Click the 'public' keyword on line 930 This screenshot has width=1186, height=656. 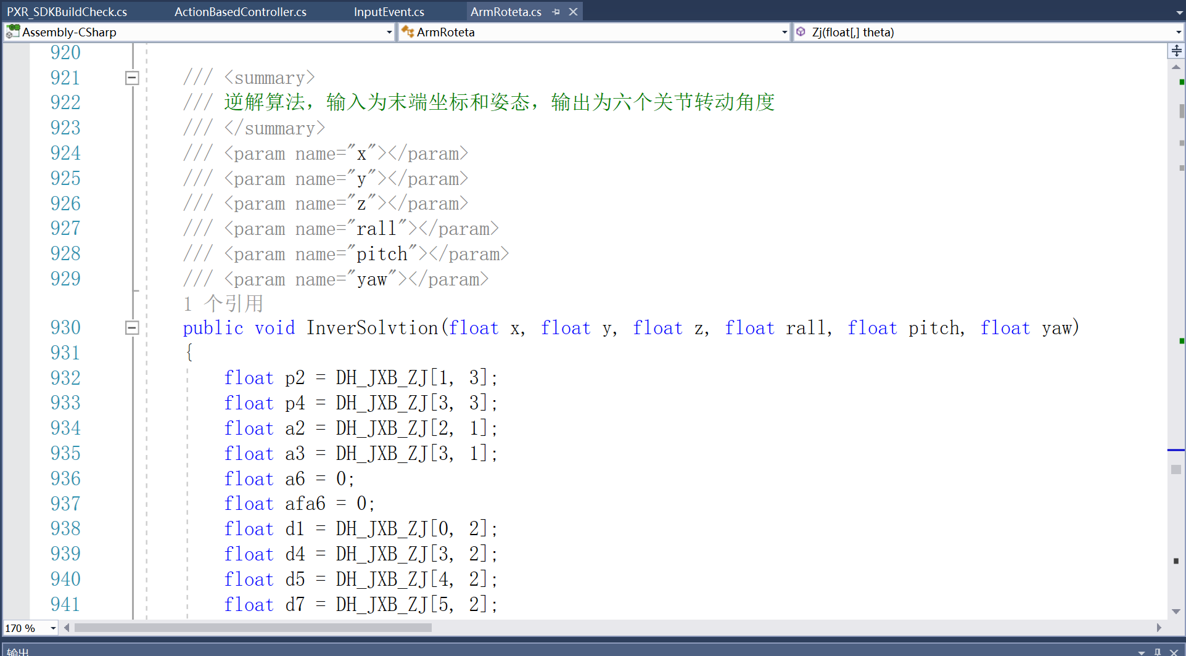(213, 328)
